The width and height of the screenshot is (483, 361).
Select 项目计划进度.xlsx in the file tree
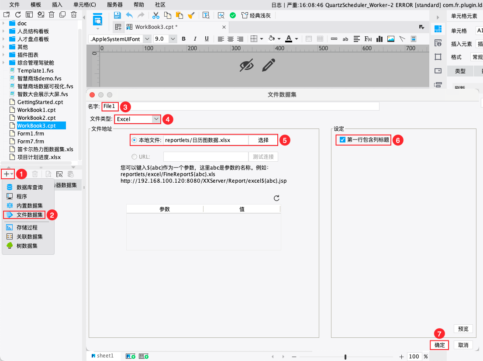(39, 157)
